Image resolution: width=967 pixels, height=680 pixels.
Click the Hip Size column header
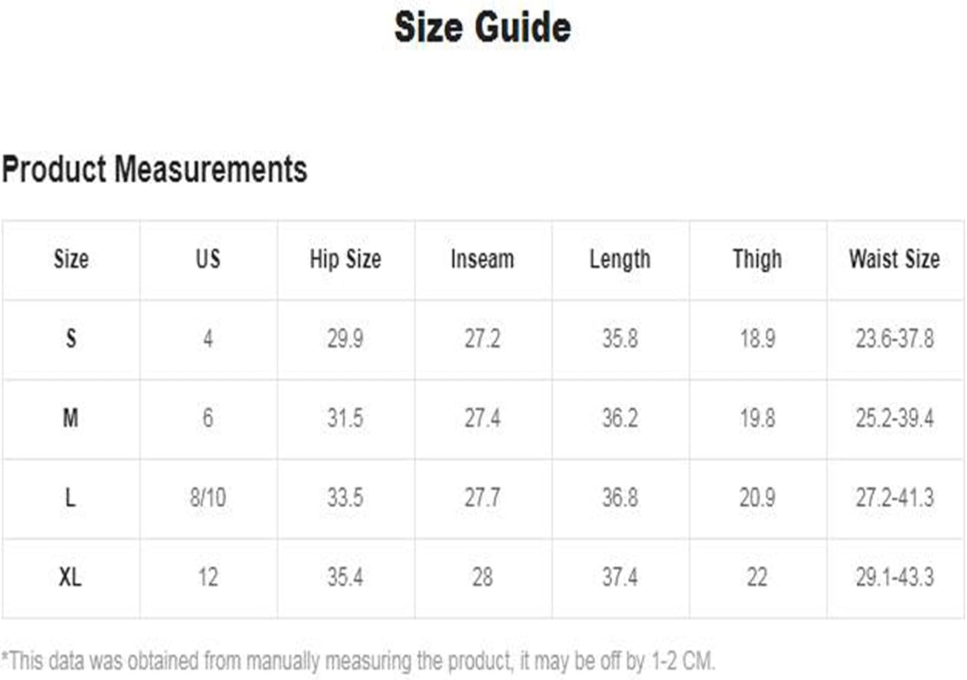tap(345, 259)
